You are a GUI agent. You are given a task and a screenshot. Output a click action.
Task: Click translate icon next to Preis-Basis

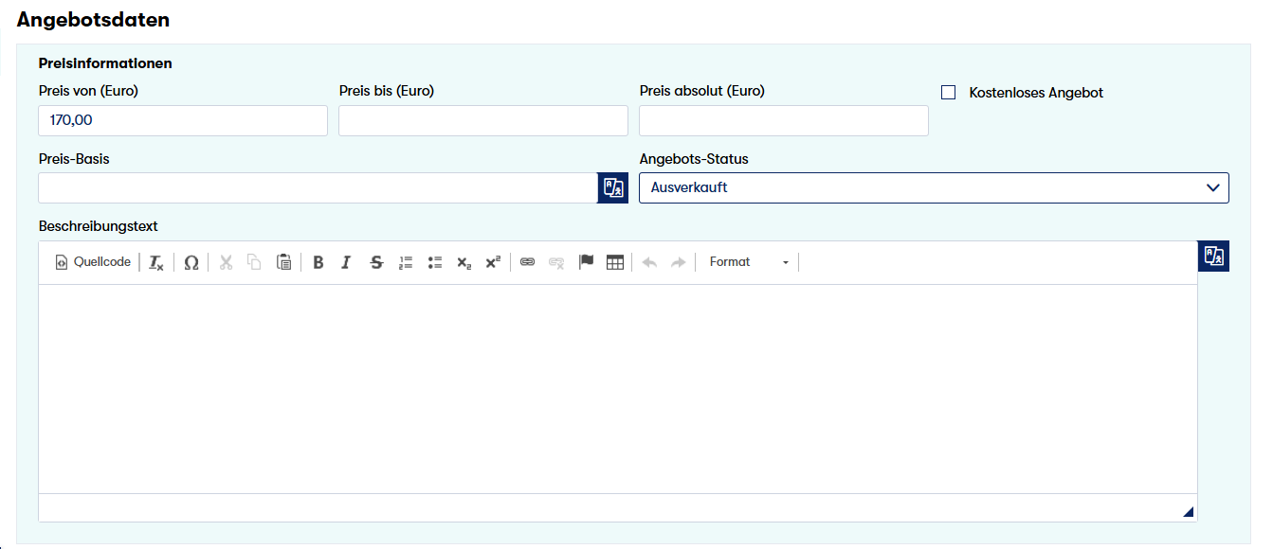pos(613,187)
